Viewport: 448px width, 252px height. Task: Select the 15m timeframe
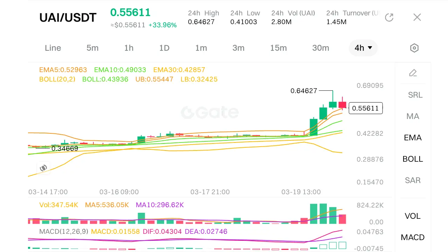pos(278,48)
